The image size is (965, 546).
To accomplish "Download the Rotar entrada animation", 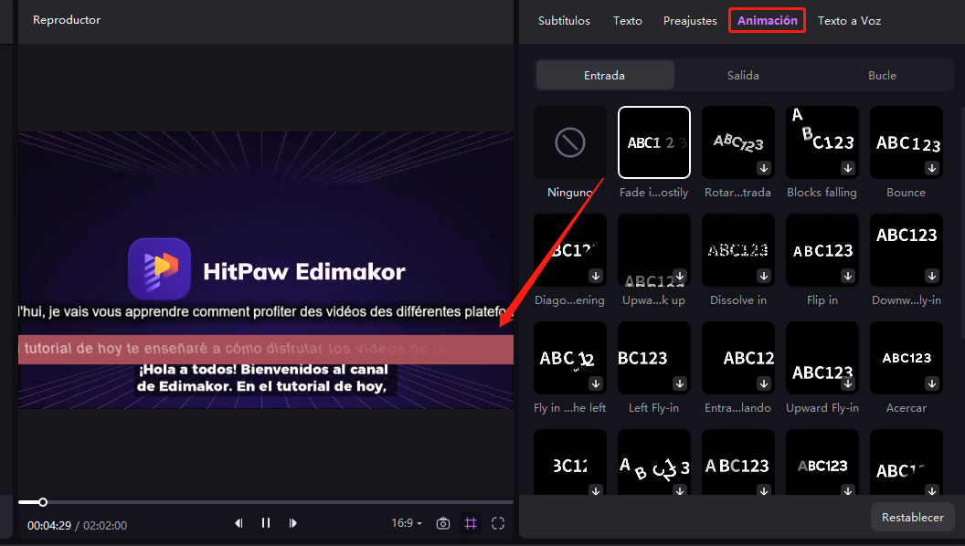I will tap(764, 168).
